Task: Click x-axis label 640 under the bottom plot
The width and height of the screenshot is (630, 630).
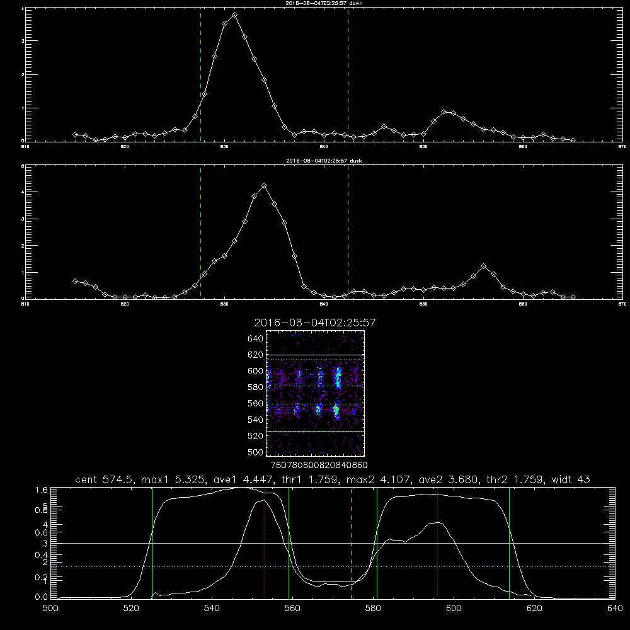Action: click(x=615, y=609)
